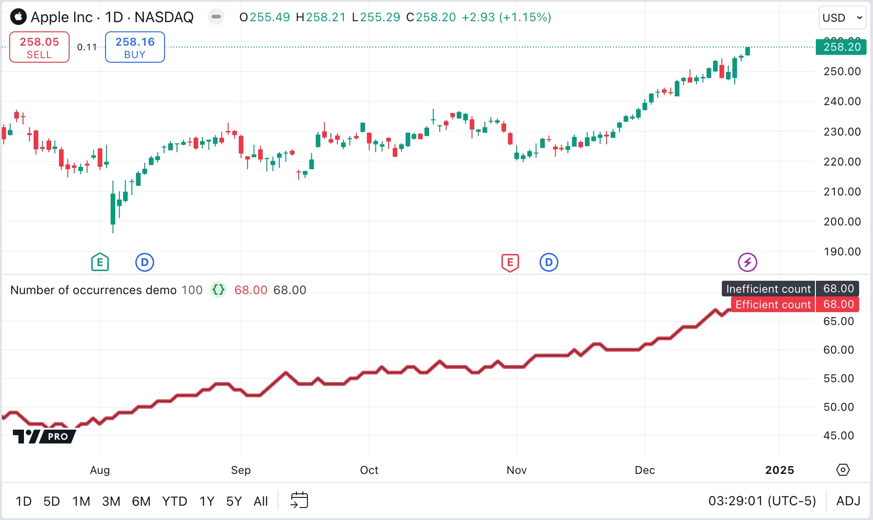This screenshot has width=873, height=520.
Task: Open the USD currency dropdown
Action: [x=842, y=18]
